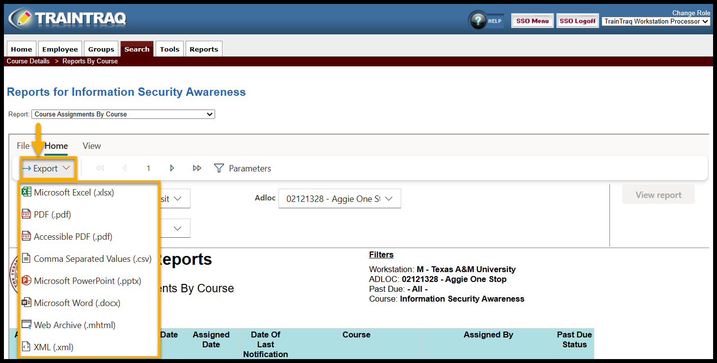
Task: Open the Change Role dropdown
Action: 656,22
